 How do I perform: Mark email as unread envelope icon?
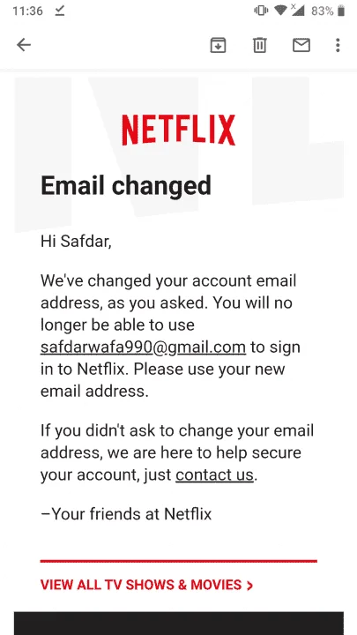pos(301,45)
